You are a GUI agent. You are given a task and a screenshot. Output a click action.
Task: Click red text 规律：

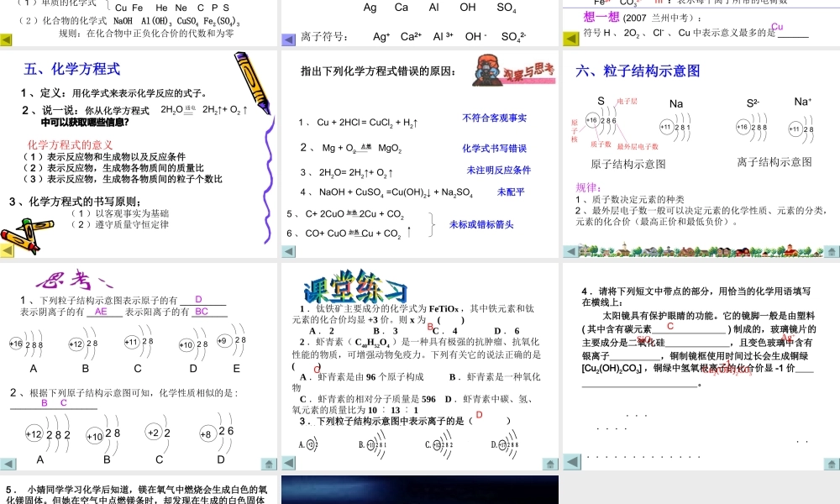click(x=588, y=187)
